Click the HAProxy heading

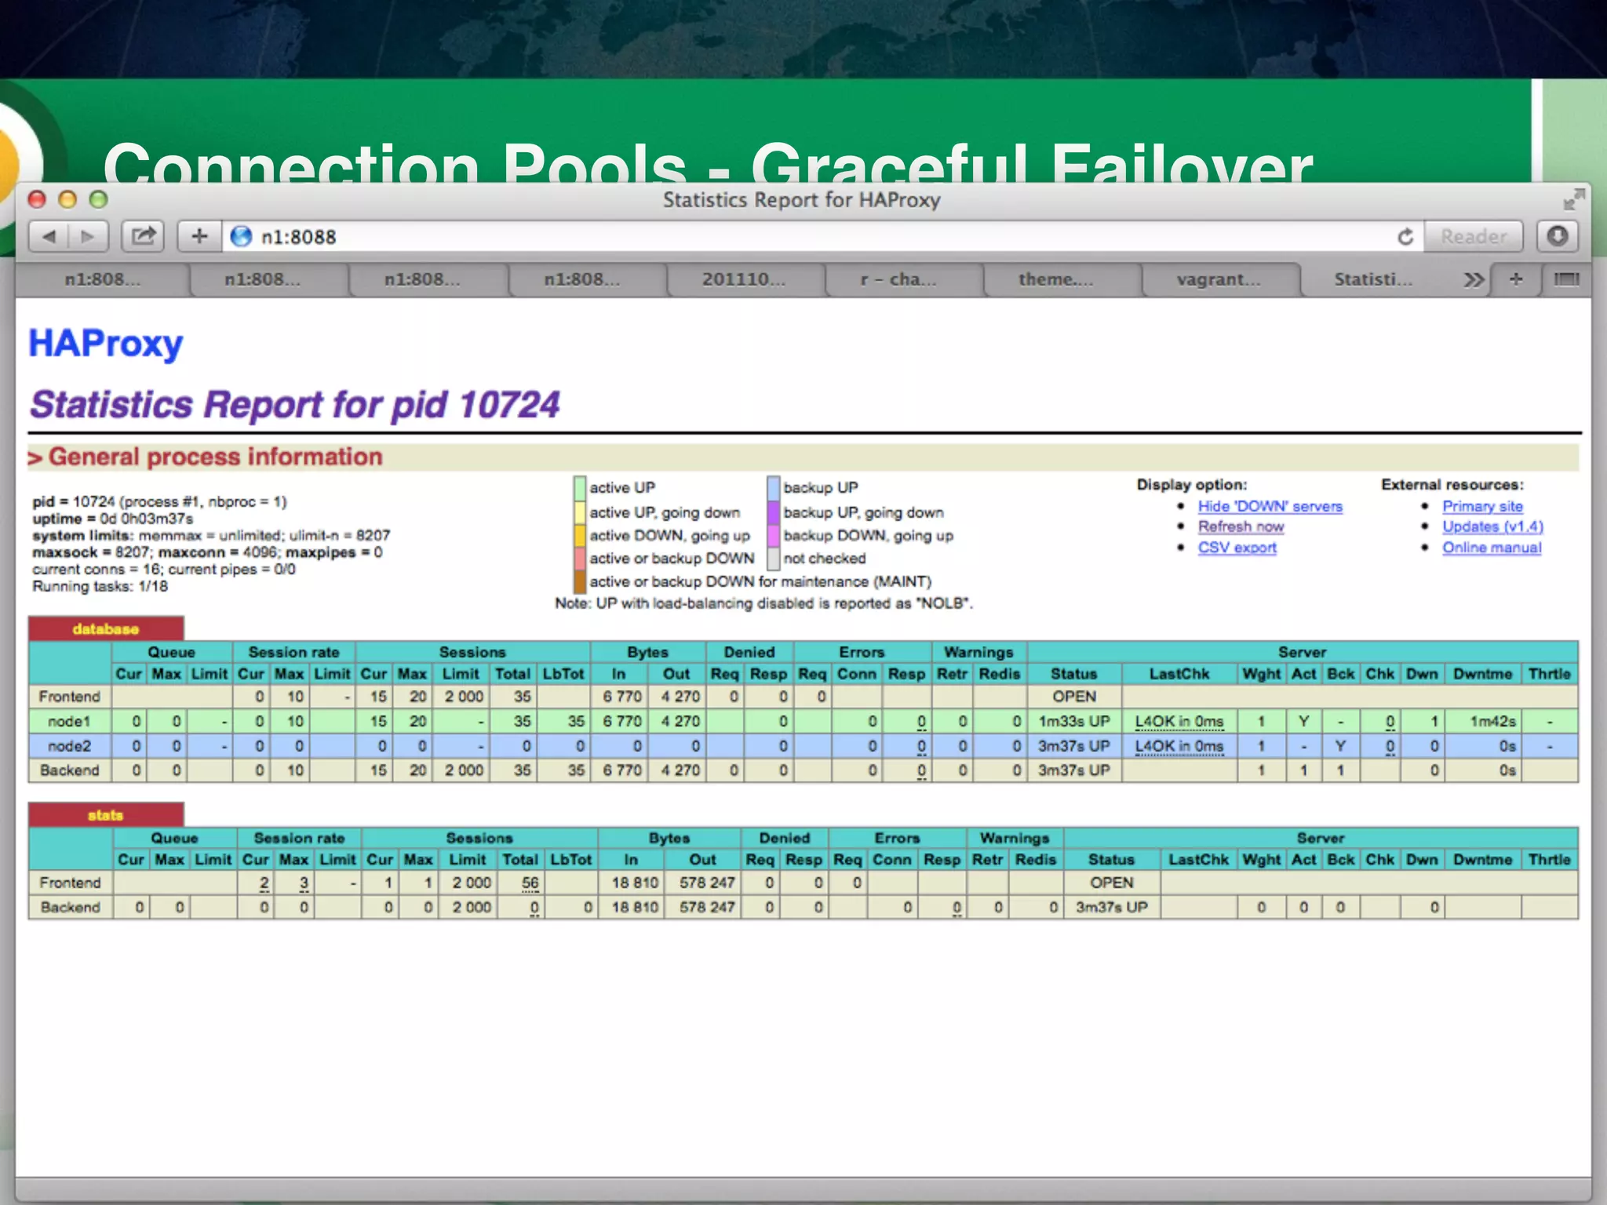[x=106, y=344]
